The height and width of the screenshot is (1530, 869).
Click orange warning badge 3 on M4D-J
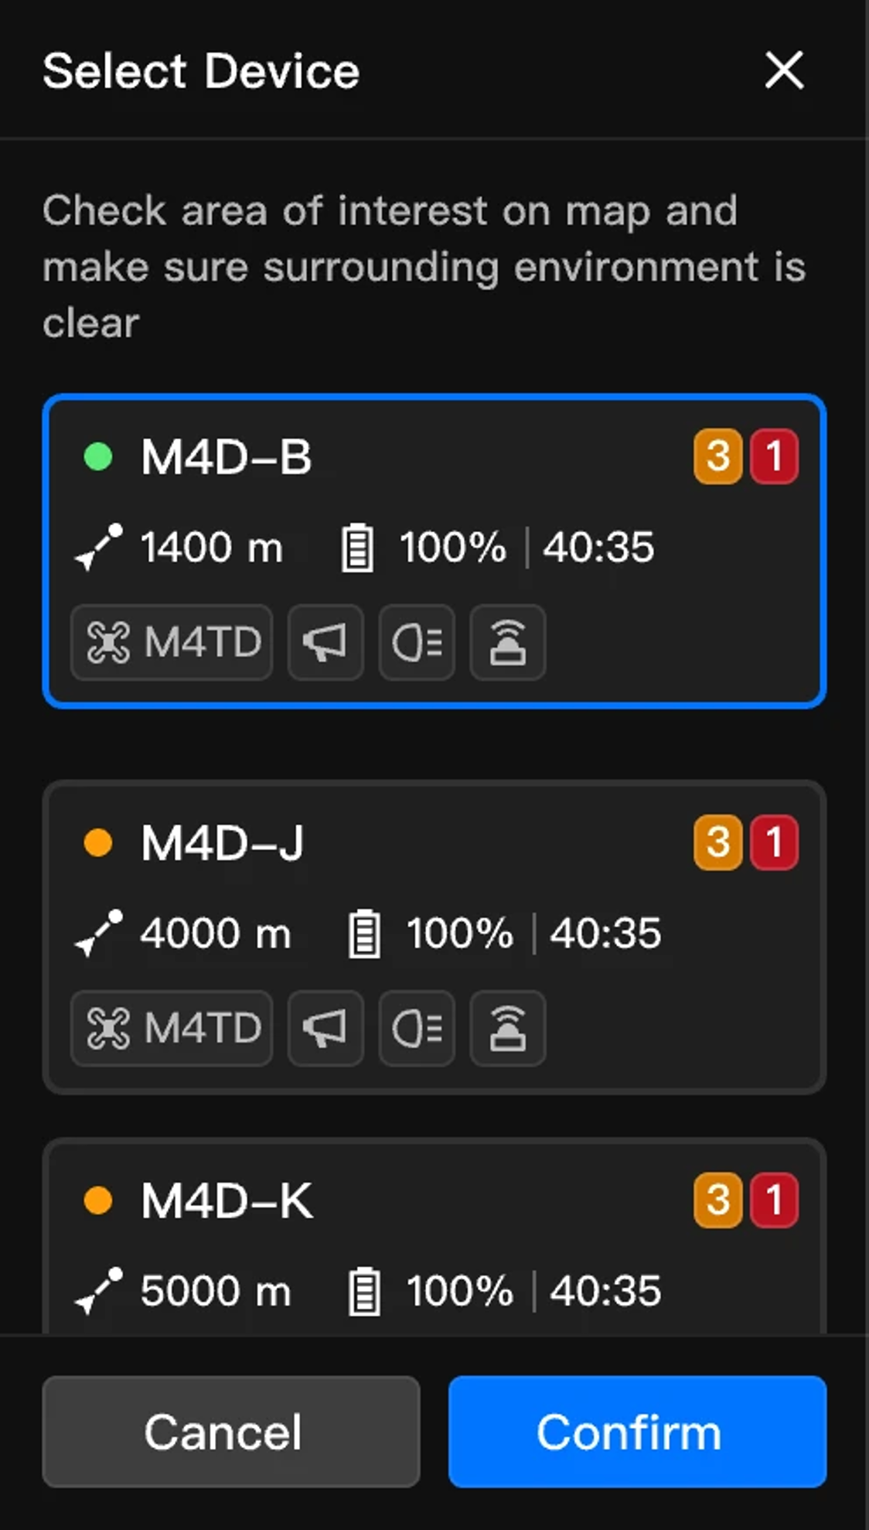tap(718, 842)
